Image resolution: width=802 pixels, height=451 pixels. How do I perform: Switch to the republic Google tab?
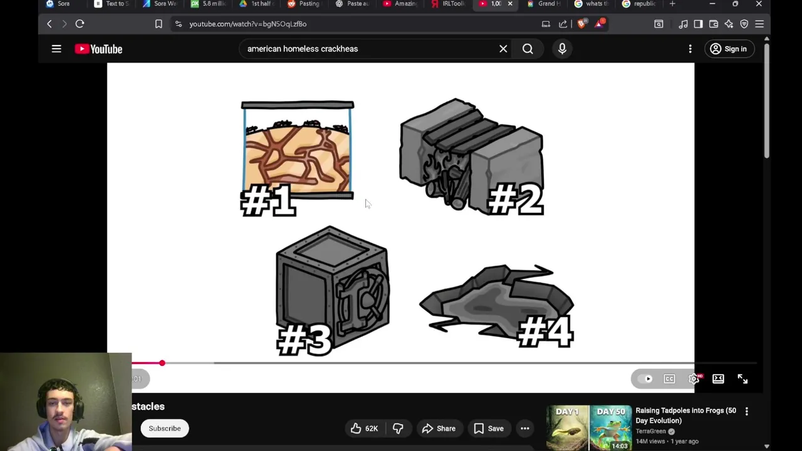(x=640, y=4)
